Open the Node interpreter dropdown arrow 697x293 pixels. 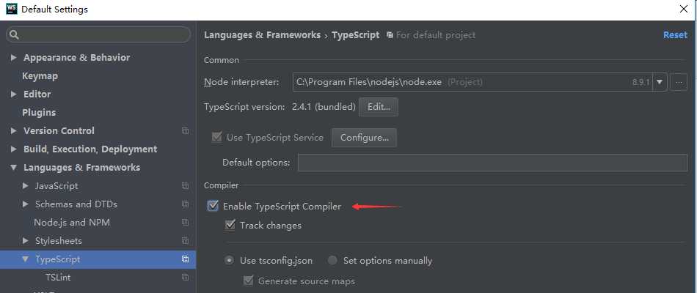point(660,82)
